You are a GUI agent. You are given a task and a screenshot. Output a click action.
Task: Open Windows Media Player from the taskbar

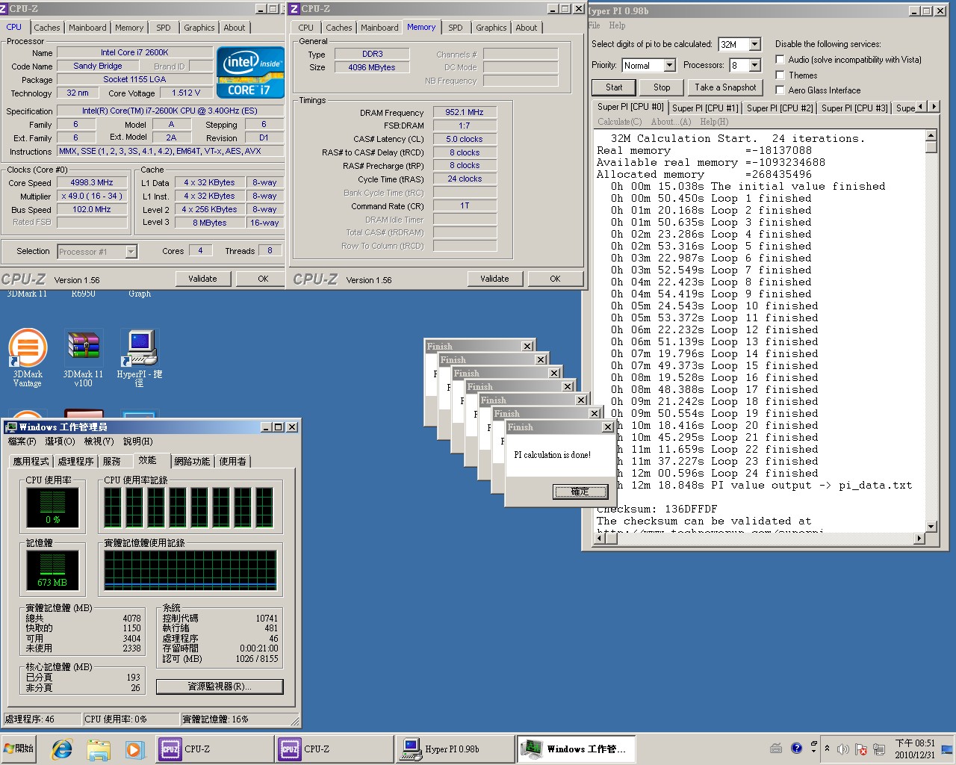click(x=134, y=749)
